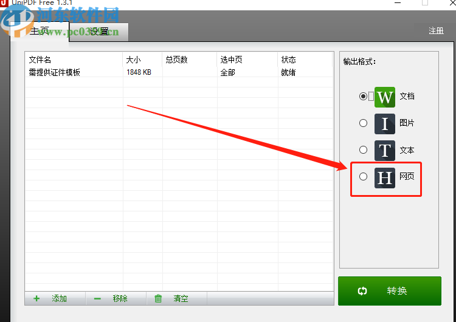Click the 全部 selected pages cell
The height and width of the screenshot is (322, 456).
227,72
